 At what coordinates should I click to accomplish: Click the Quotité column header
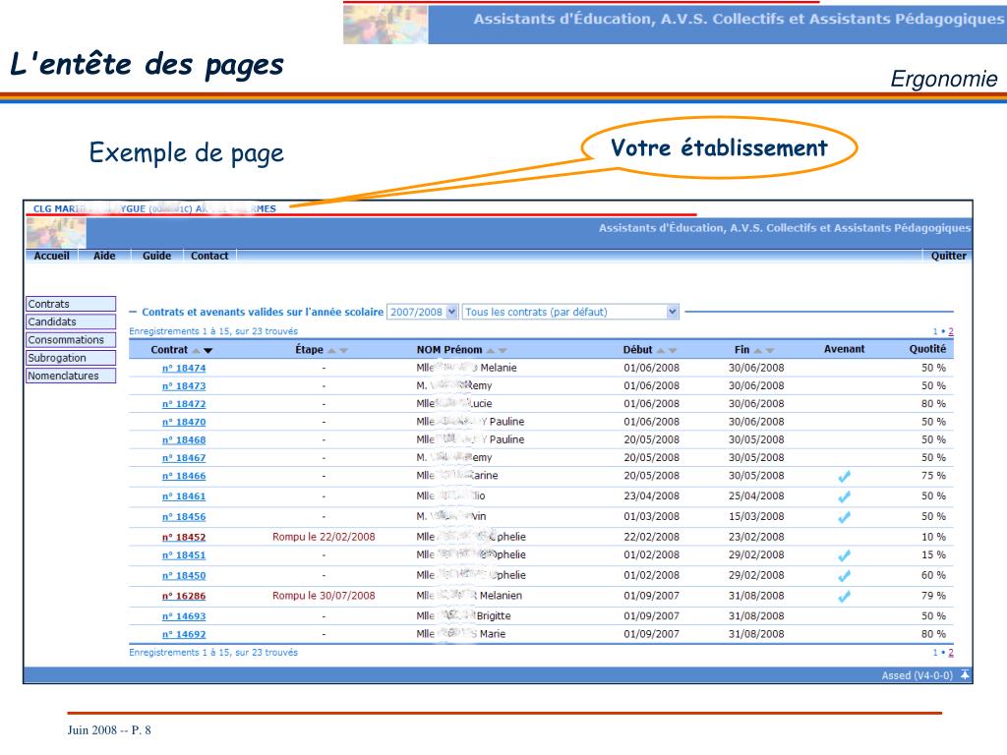point(927,349)
